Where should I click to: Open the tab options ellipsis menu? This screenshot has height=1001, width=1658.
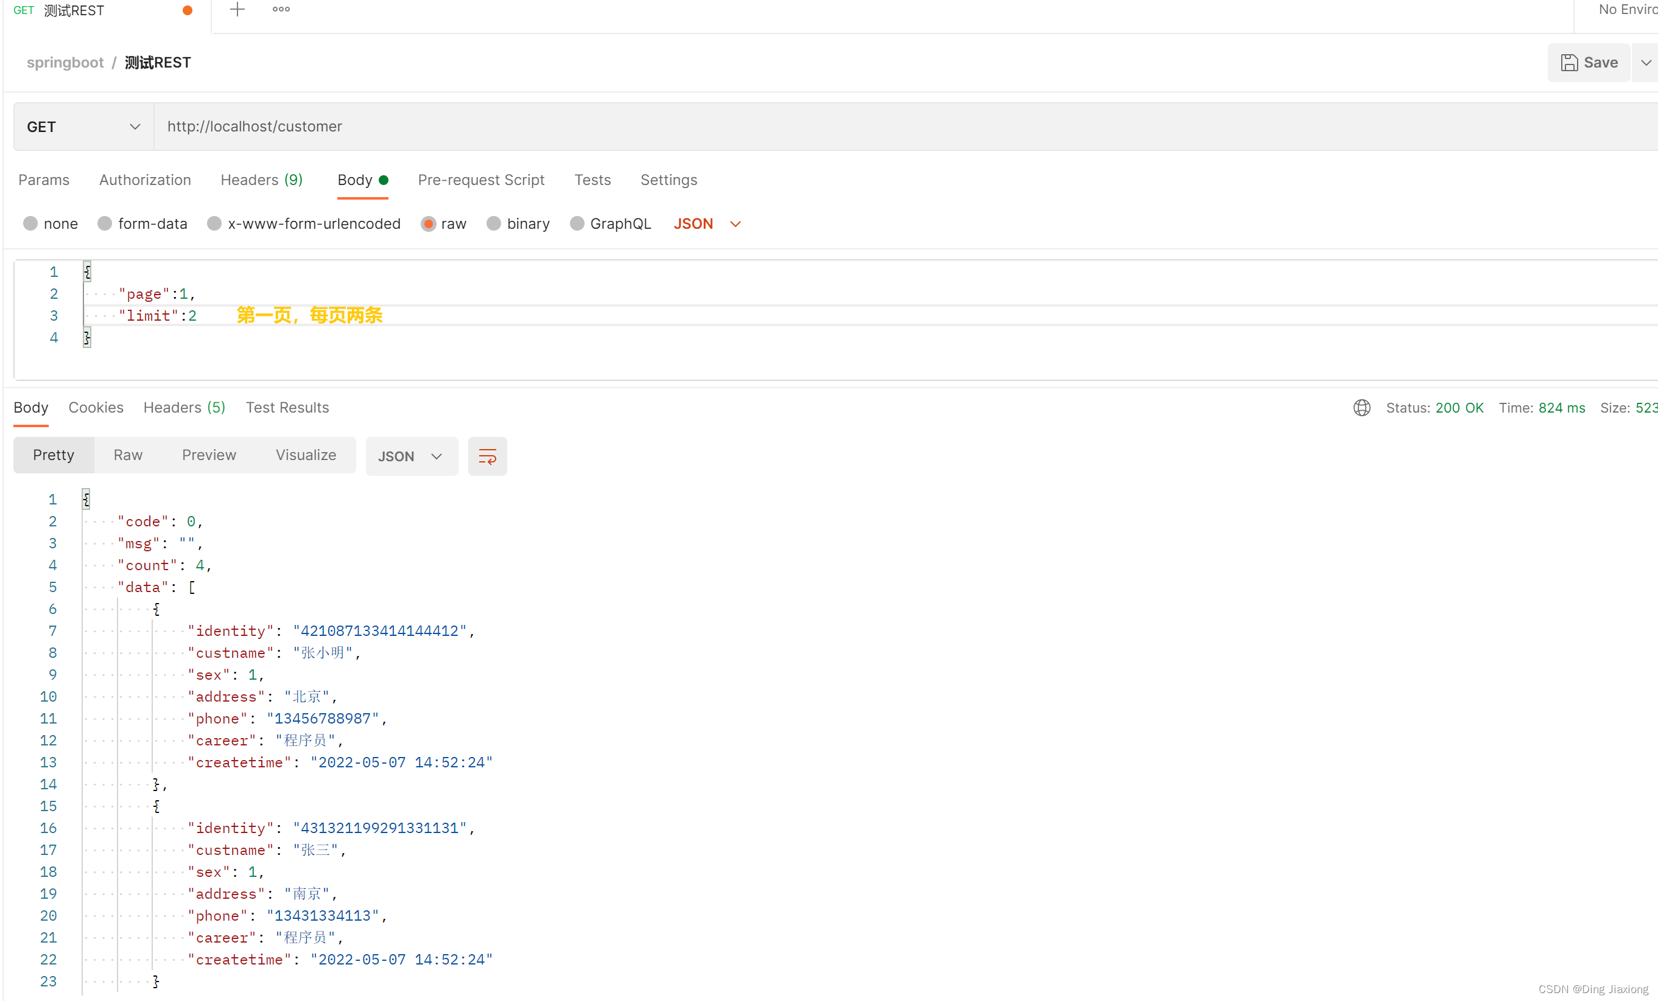tap(281, 9)
